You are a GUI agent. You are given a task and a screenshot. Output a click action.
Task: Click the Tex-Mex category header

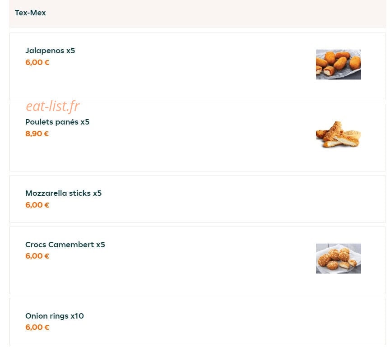pyautogui.click(x=30, y=13)
